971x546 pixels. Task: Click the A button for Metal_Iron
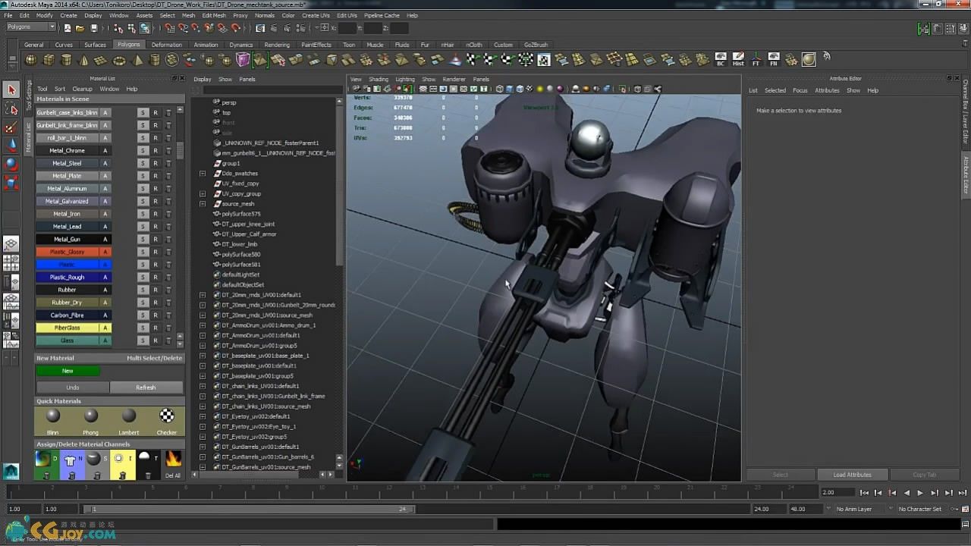point(105,214)
